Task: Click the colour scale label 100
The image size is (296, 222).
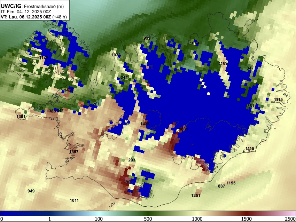Action: pos(99,219)
